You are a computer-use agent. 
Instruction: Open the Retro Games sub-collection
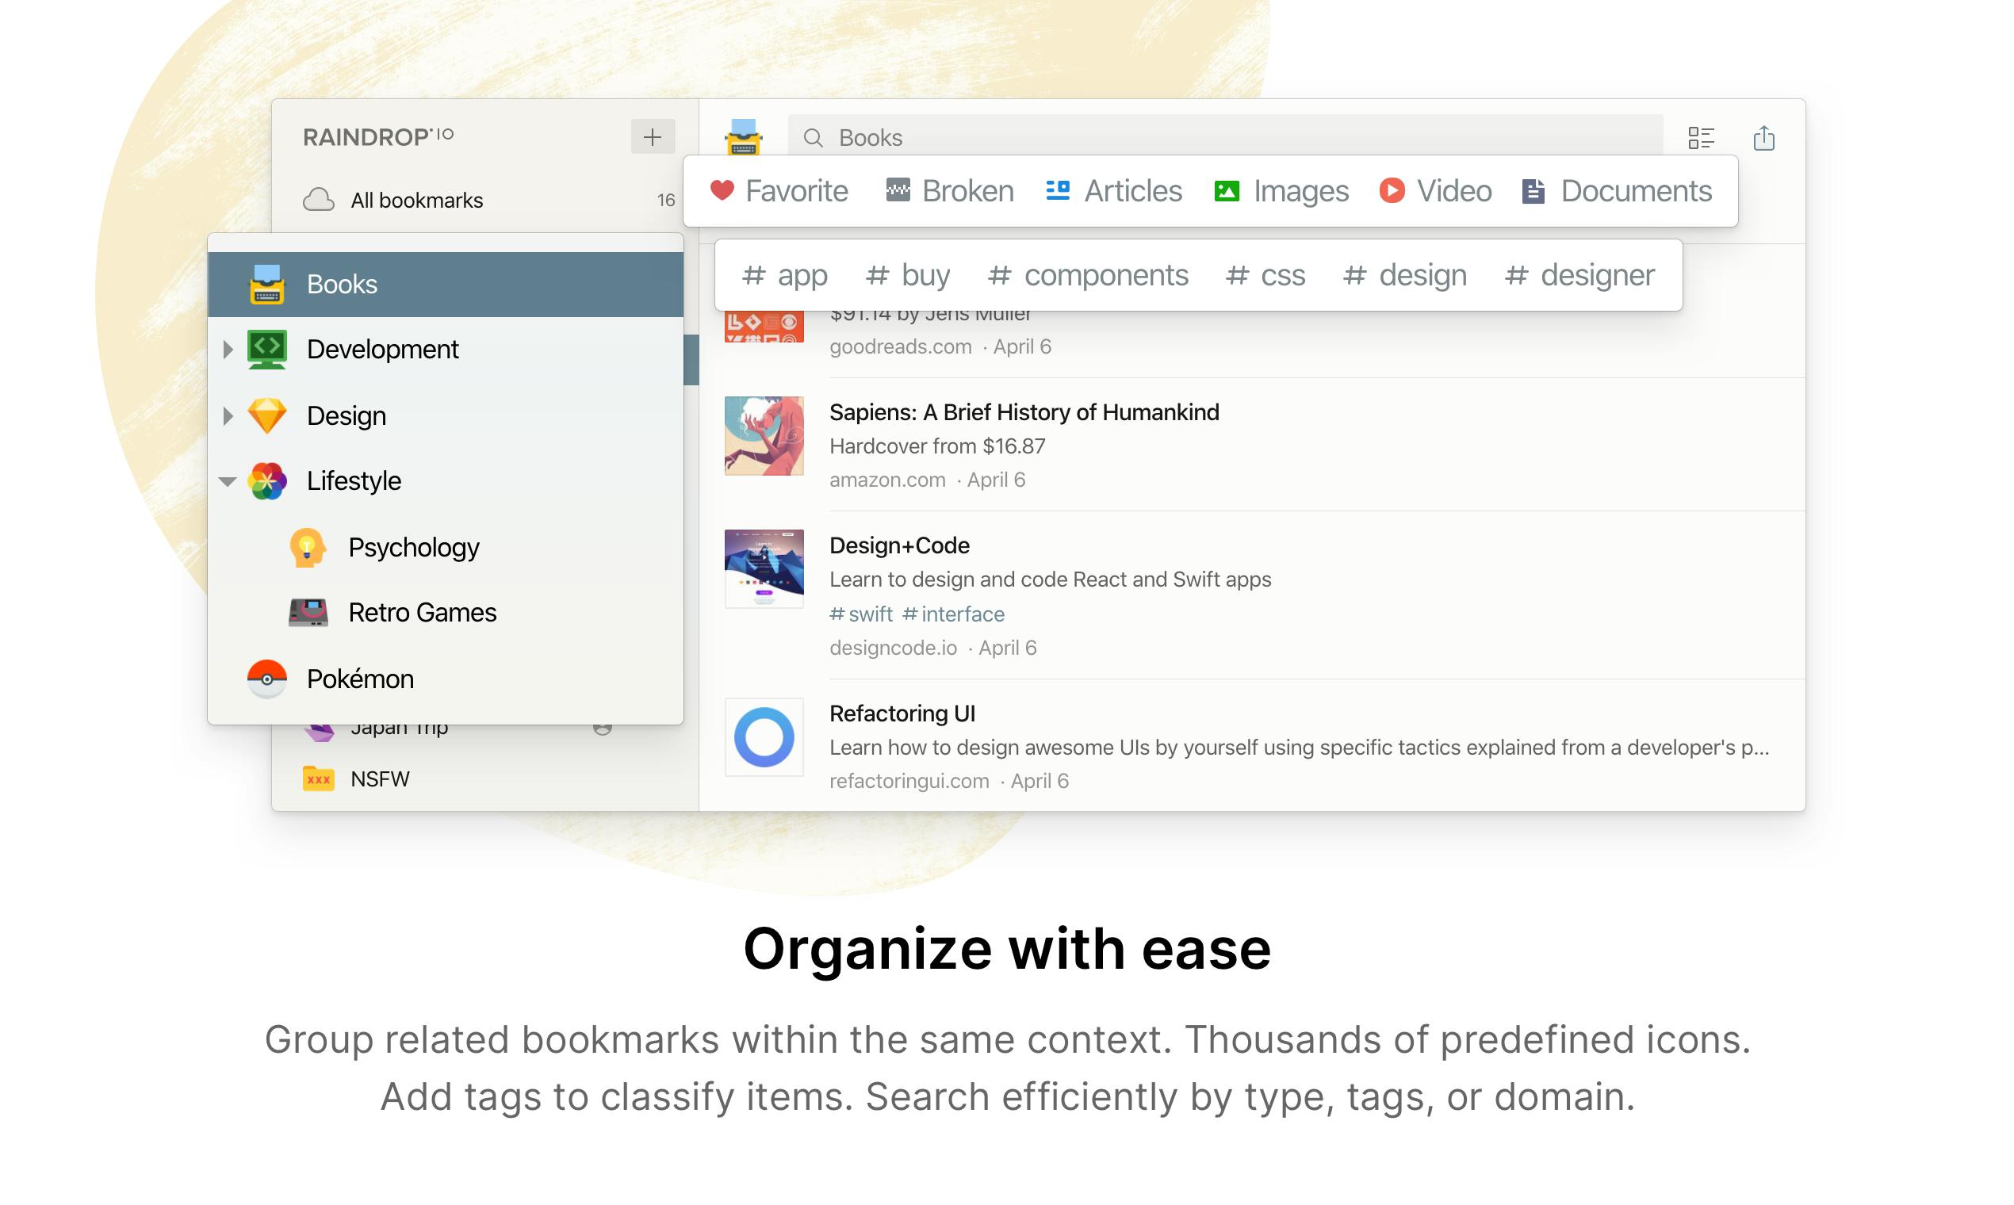coord(423,612)
